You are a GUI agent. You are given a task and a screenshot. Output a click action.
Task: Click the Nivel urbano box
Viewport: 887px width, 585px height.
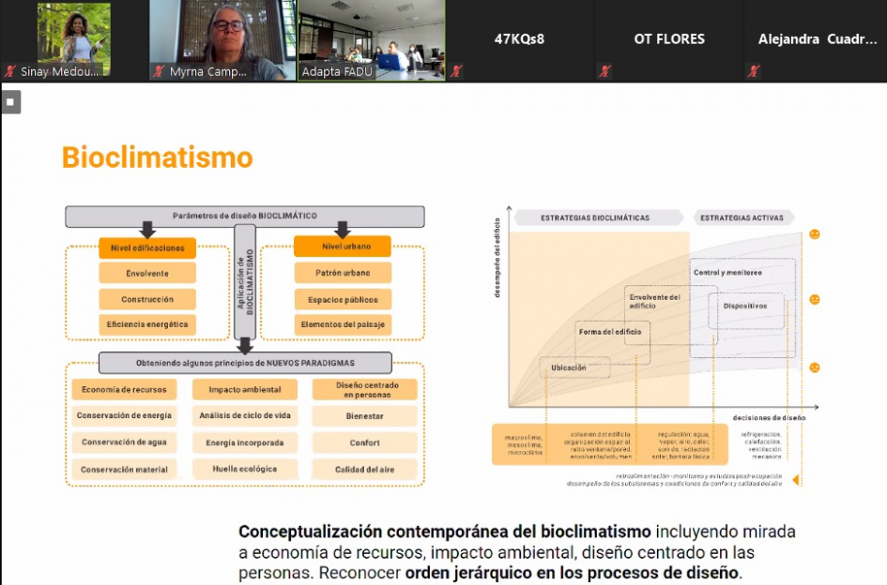pyautogui.click(x=343, y=247)
